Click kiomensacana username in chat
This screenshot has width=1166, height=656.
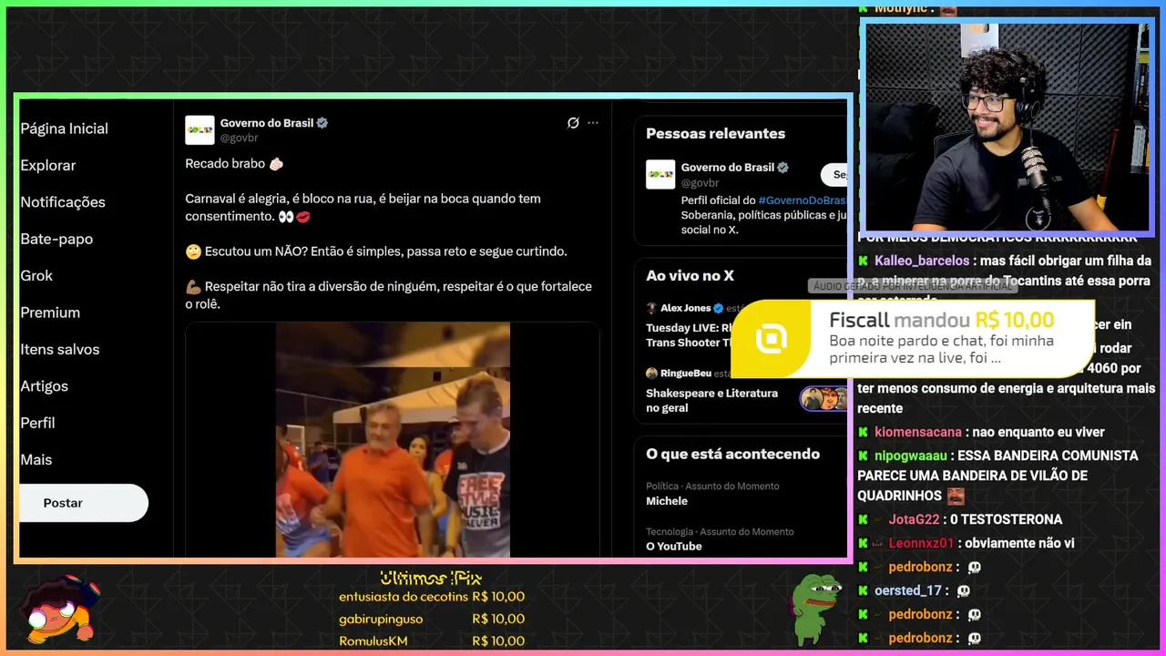click(x=918, y=432)
